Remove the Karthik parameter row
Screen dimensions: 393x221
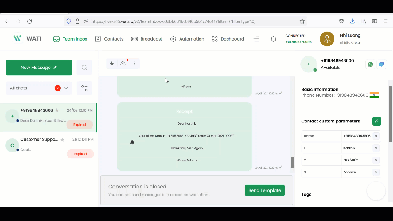[x=376, y=148]
